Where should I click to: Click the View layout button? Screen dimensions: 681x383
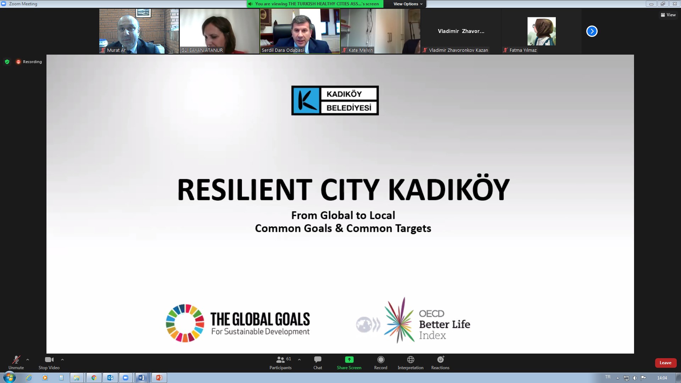point(668,15)
